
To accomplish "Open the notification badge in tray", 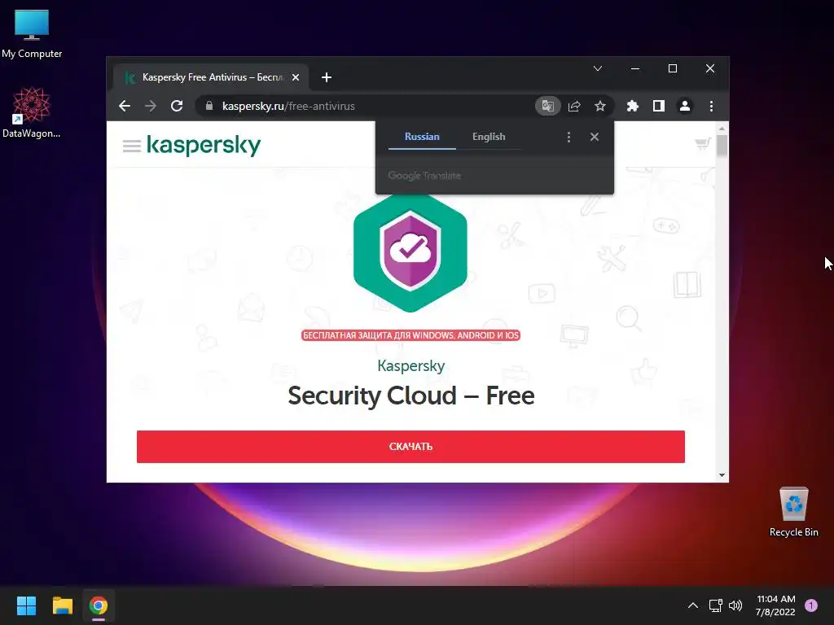I will [811, 605].
